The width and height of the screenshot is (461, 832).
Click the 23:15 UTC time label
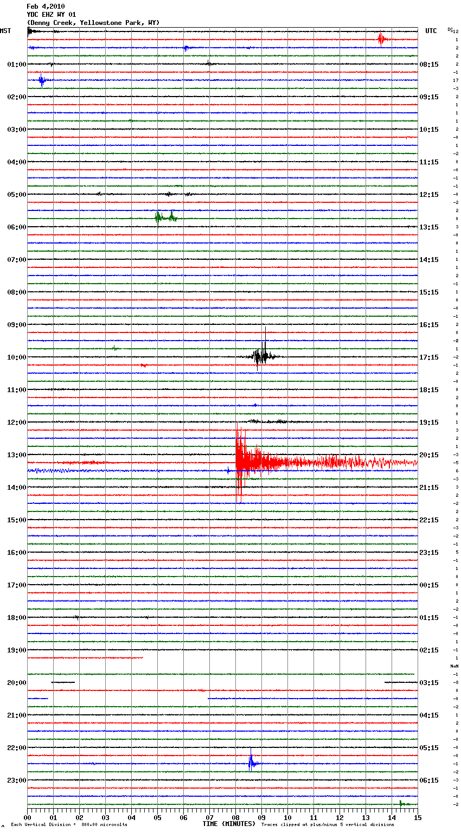429,553
